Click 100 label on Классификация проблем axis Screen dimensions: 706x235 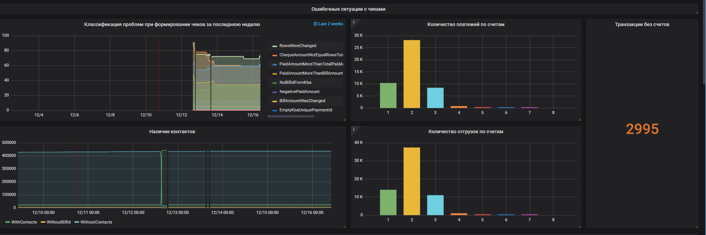[5, 35]
